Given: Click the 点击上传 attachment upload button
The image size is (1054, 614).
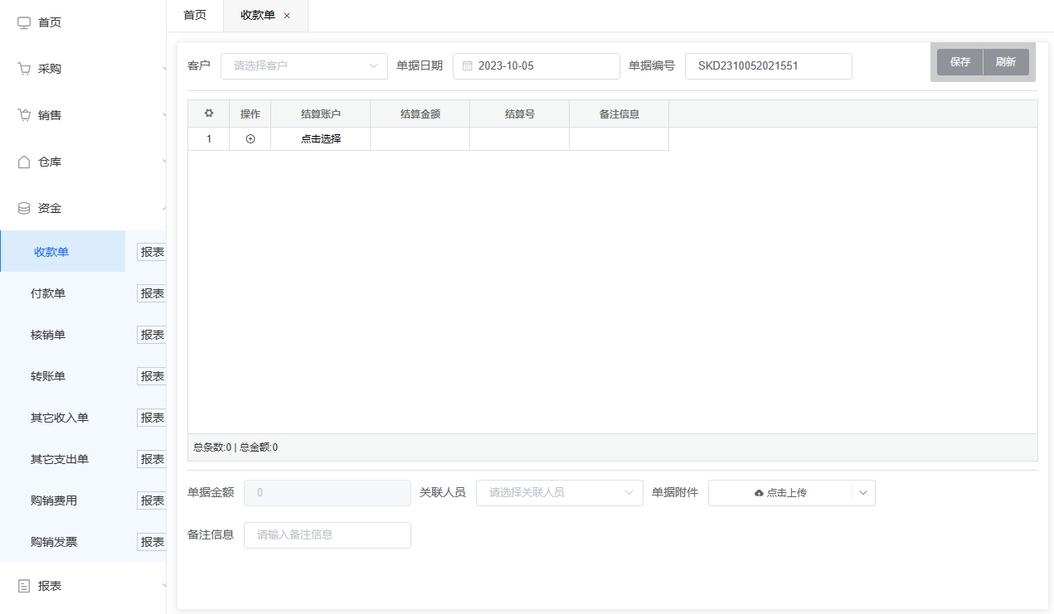Looking at the screenshot, I should click(780, 493).
